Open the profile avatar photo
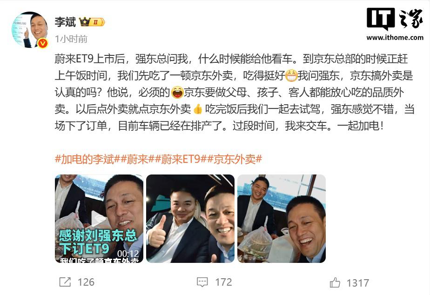Image resolution: width=430 pixels, height=295 pixels. (x=30, y=30)
